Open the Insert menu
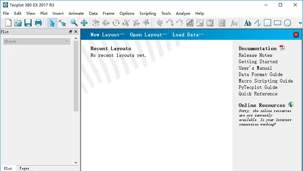This screenshot has width=303, height=171. click(58, 13)
